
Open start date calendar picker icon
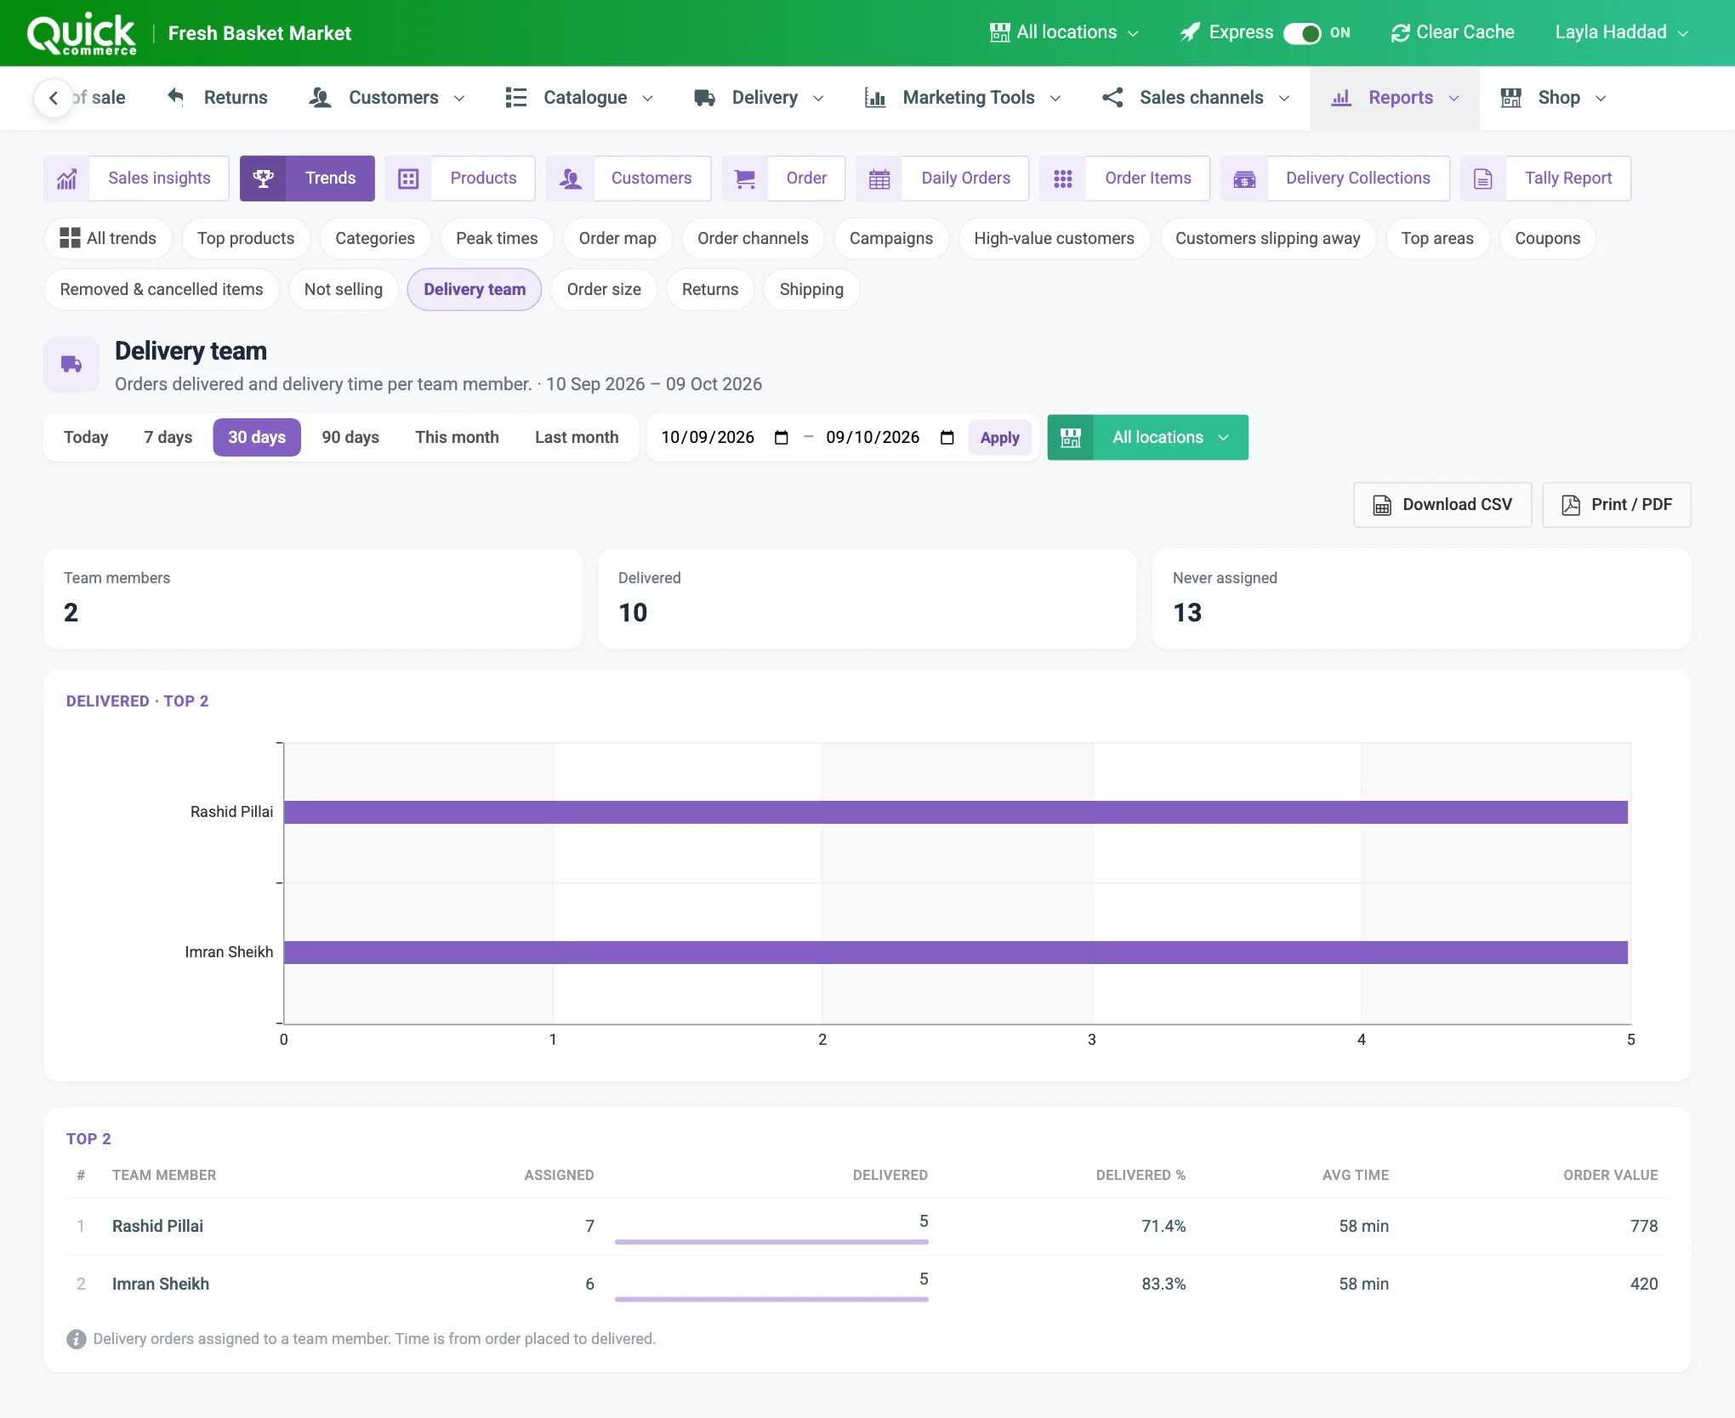[x=782, y=438]
